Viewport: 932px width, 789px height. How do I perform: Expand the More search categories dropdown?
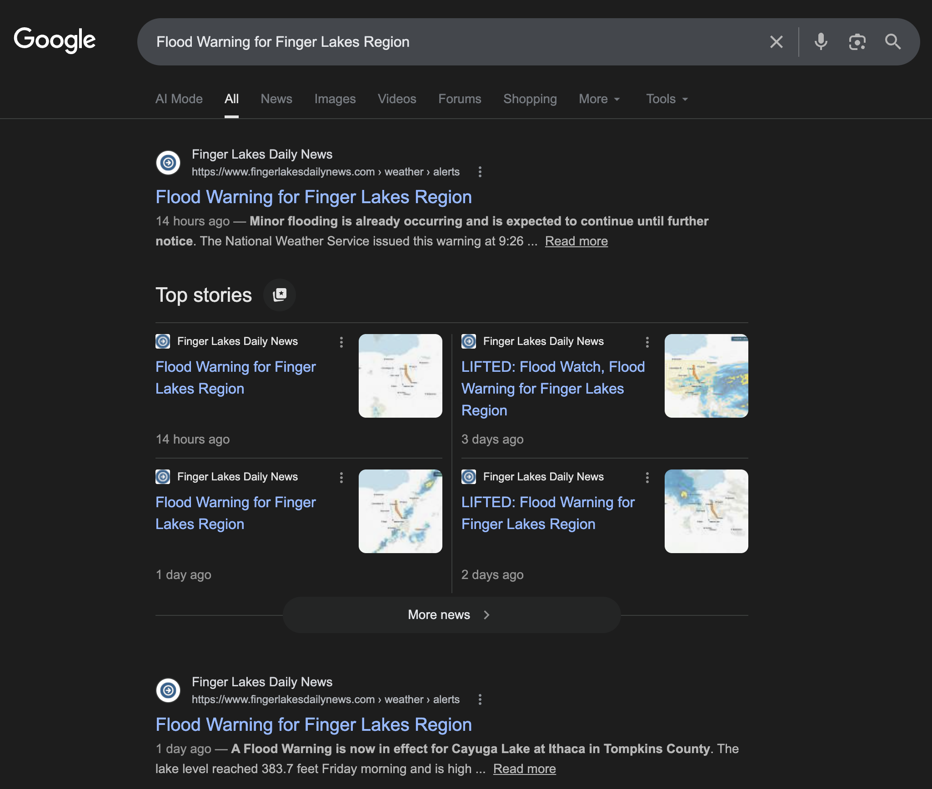(599, 99)
